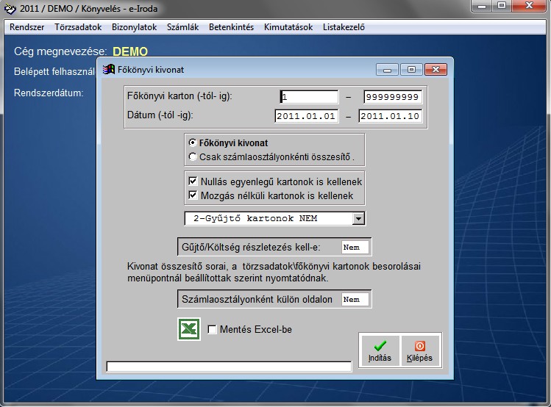The image size is (551, 407).
Task: Uncheck Nullás egyenlegű kartonok is kellenek
Action: click(193, 181)
